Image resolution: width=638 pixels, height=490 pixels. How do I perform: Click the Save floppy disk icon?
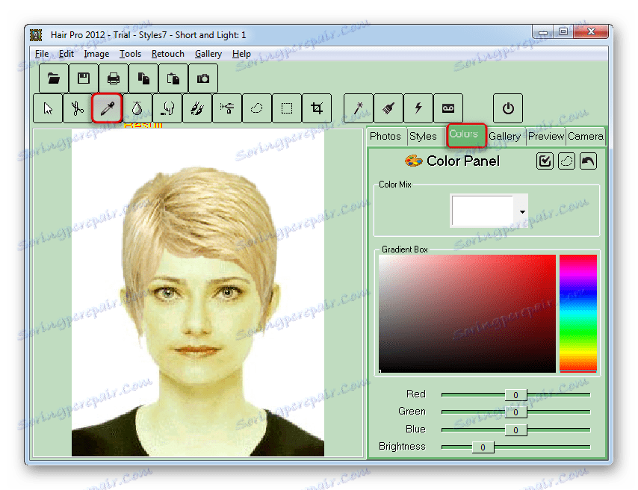tap(84, 78)
